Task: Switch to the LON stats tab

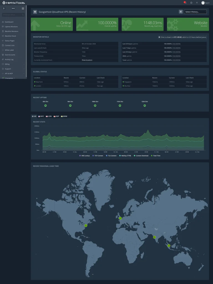Action: 49,116
